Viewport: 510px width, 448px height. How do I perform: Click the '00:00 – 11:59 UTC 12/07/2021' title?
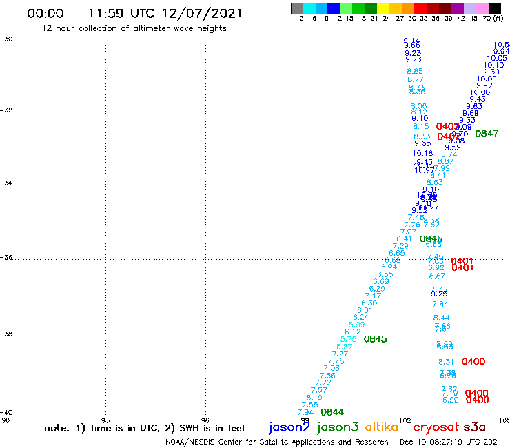pyautogui.click(x=134, y=14)
